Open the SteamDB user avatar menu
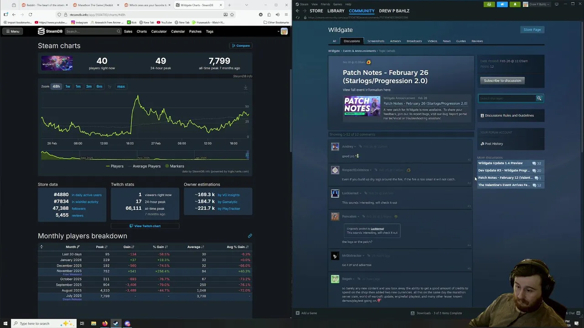Image resolution: width=584 pixels, height=328 pixels. pos(284,31)
